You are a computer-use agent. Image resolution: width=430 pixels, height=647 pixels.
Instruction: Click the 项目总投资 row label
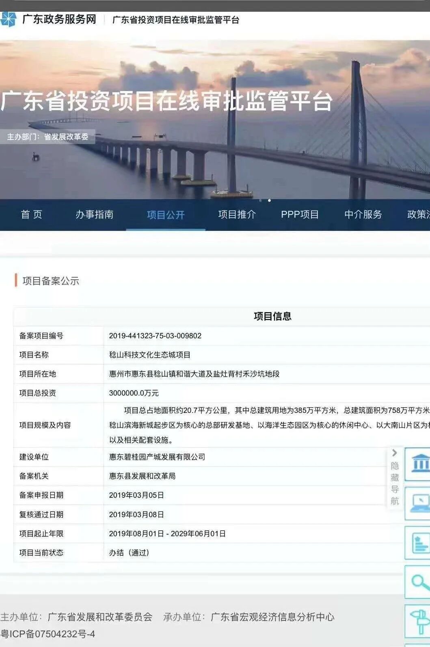point(38,393)
